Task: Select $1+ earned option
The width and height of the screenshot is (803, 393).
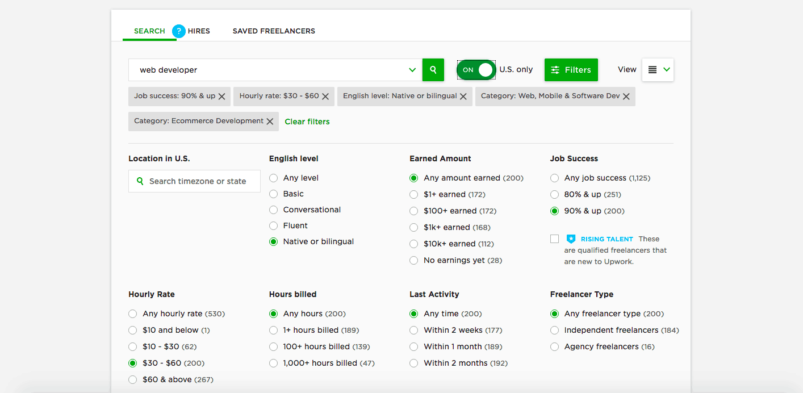Action: coord(414,194)
